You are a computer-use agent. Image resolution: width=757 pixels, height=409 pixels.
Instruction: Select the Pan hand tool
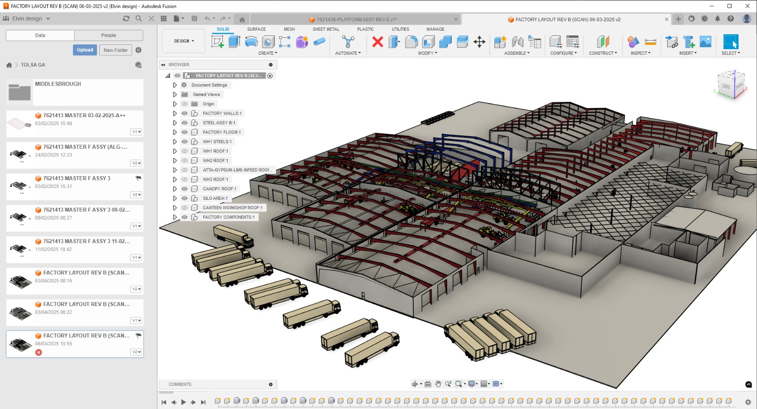tap(438, 384)
